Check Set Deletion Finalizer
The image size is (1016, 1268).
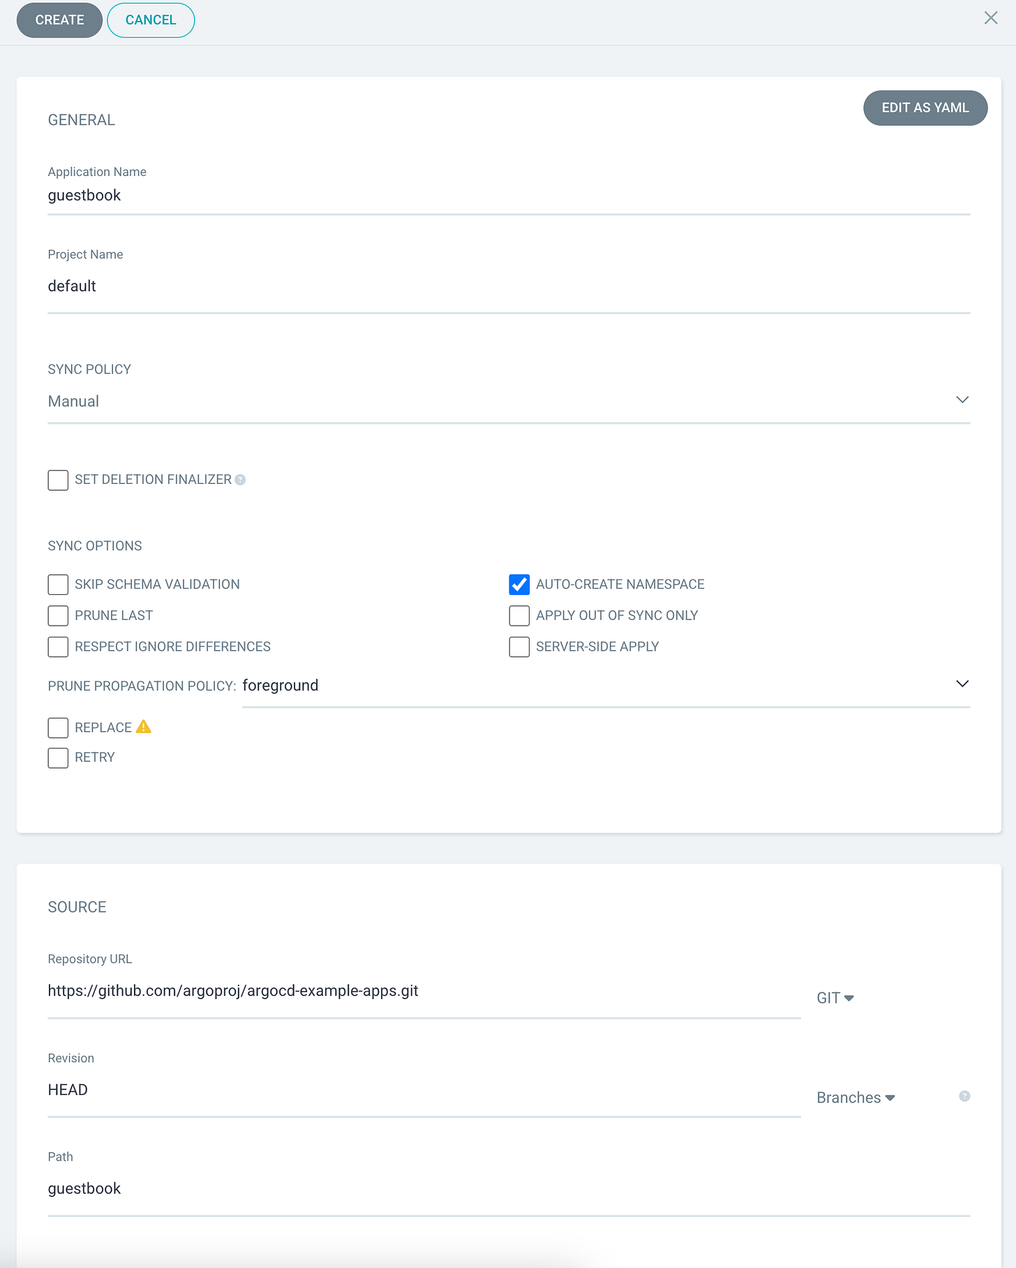click(58, 480)
